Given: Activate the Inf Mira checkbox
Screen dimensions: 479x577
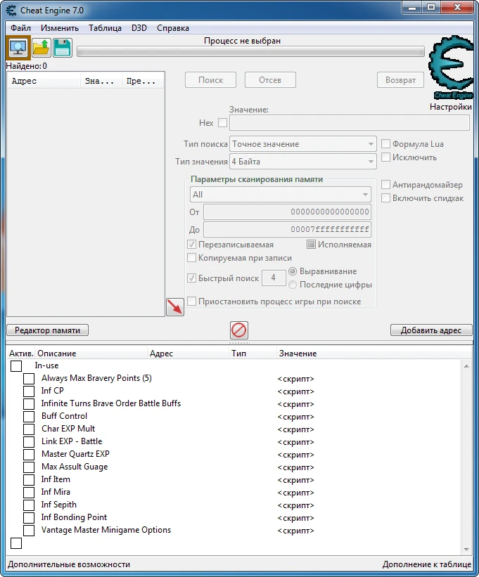Looking at the screenshot, I should (29, 493).
